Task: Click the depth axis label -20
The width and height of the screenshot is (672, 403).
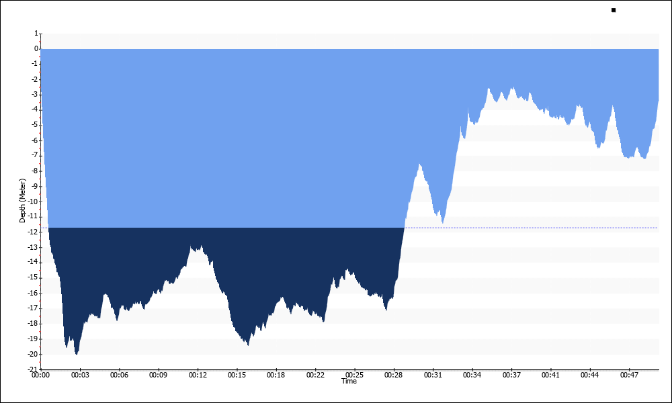Action: coord(34,354)
